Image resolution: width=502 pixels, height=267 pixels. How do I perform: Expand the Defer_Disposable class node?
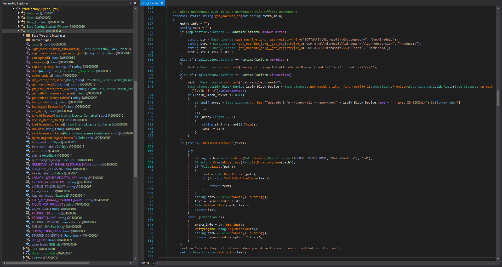pos(24,253)
